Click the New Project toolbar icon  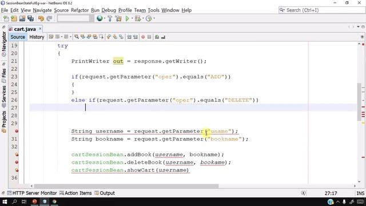(x=14, y=18)
